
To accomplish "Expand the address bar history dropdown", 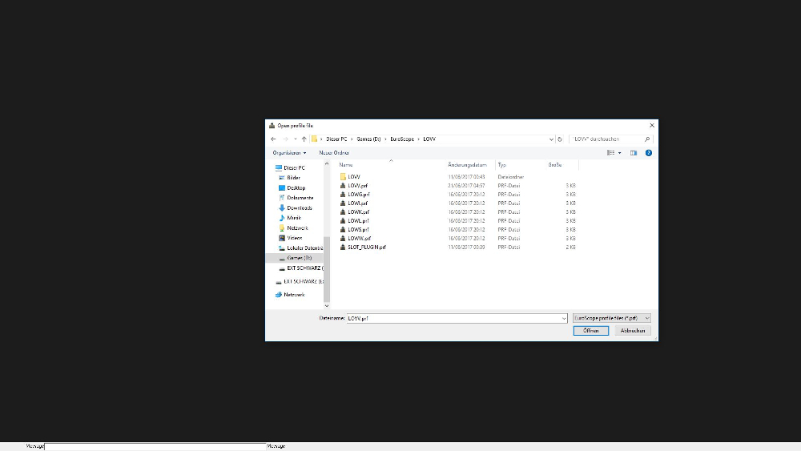I will (551, 139).
